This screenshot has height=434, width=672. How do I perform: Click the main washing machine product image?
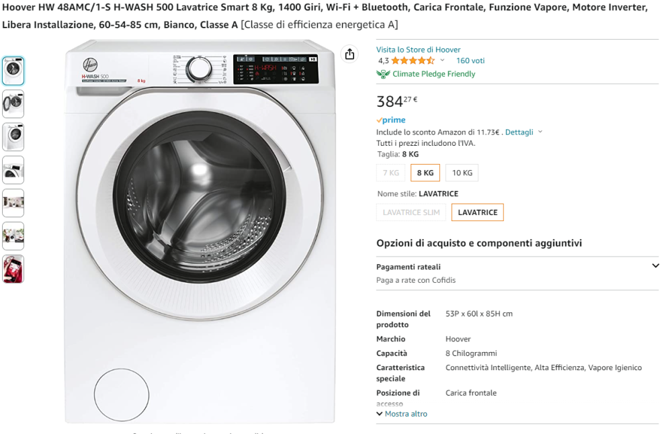(200, 231)
